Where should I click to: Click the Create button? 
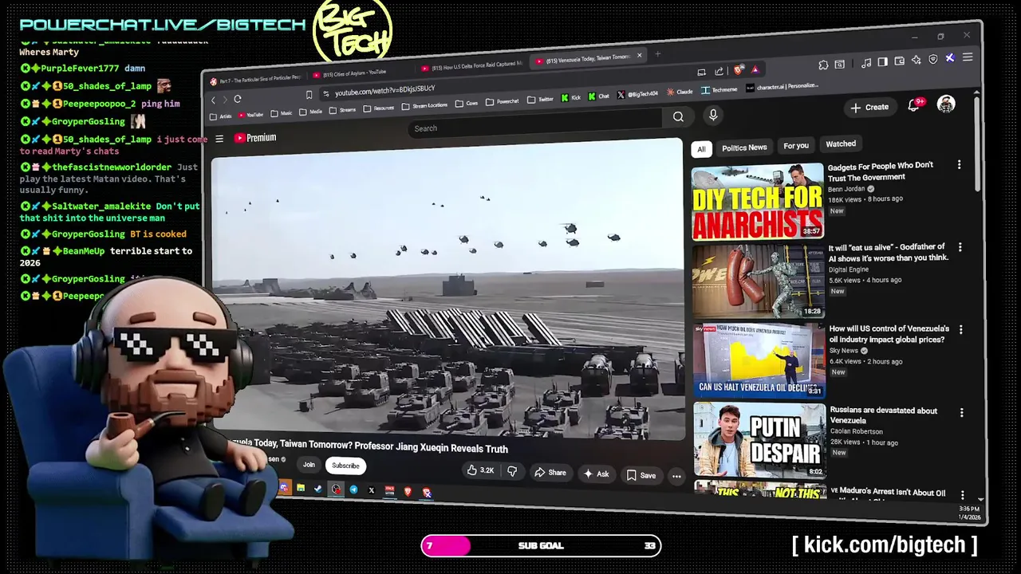[869, 108]
